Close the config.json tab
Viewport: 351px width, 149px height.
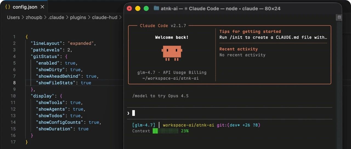pyautogui.click(x=42, y=7)
